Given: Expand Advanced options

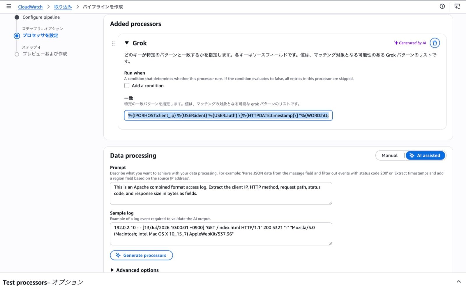Looking at the screenshot, I should (135, 270).
